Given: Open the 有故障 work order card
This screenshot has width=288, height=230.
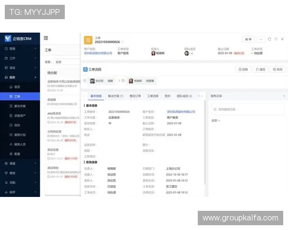Looking at the screenshot, I should click(x=63, y=102).
